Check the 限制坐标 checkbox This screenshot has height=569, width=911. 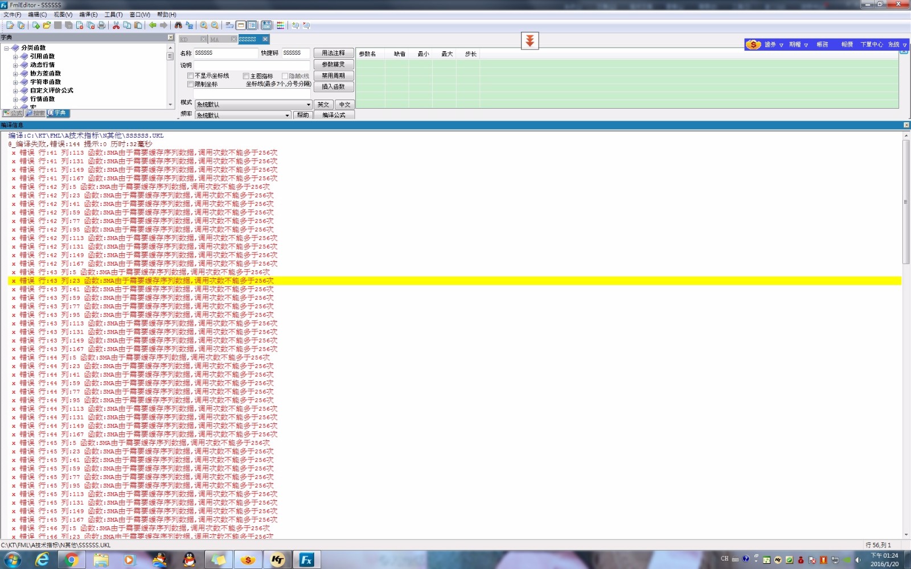point(191,84)
